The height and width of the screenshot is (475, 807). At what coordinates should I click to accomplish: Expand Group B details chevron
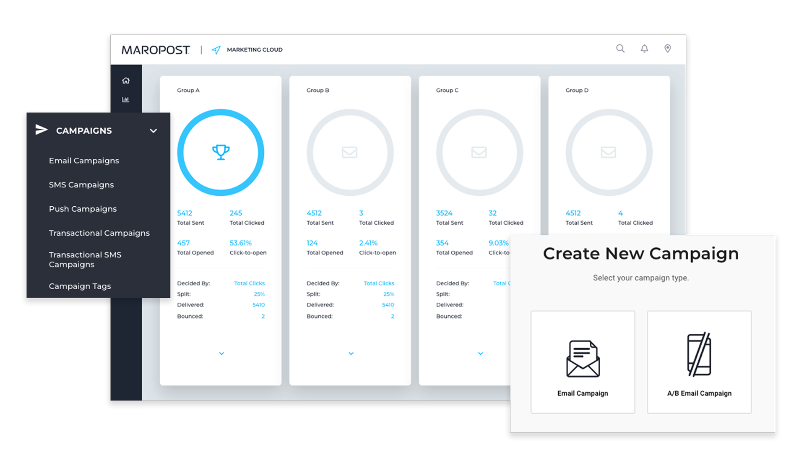pyautogui.click(x=351, y=353)
